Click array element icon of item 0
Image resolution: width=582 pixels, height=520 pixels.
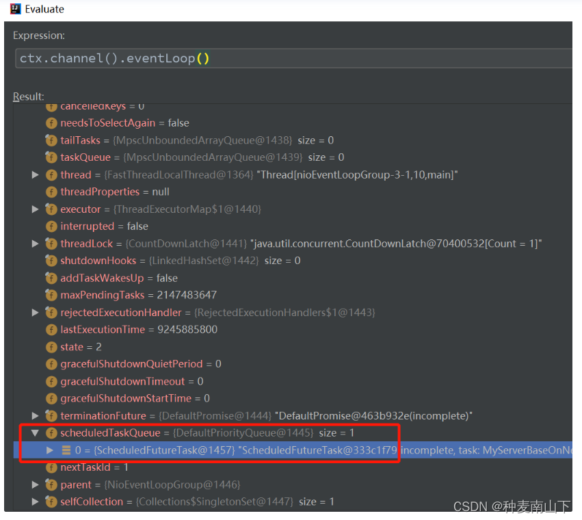tap(66, 450)
